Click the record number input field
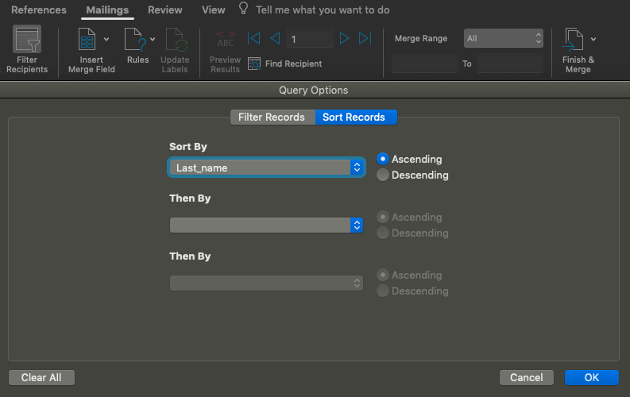 click(x=309, y=38)
